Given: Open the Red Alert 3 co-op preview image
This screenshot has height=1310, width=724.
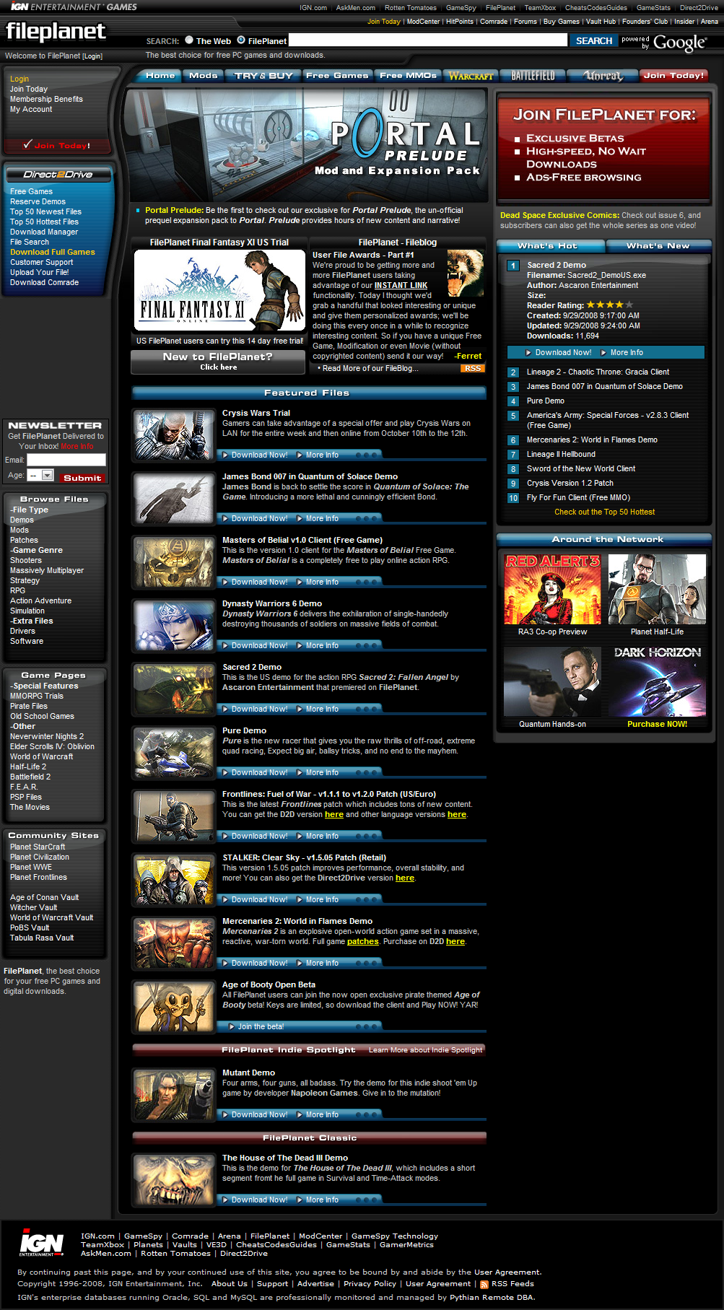Looking at the screenshot, I should click(x=552, y=589).
